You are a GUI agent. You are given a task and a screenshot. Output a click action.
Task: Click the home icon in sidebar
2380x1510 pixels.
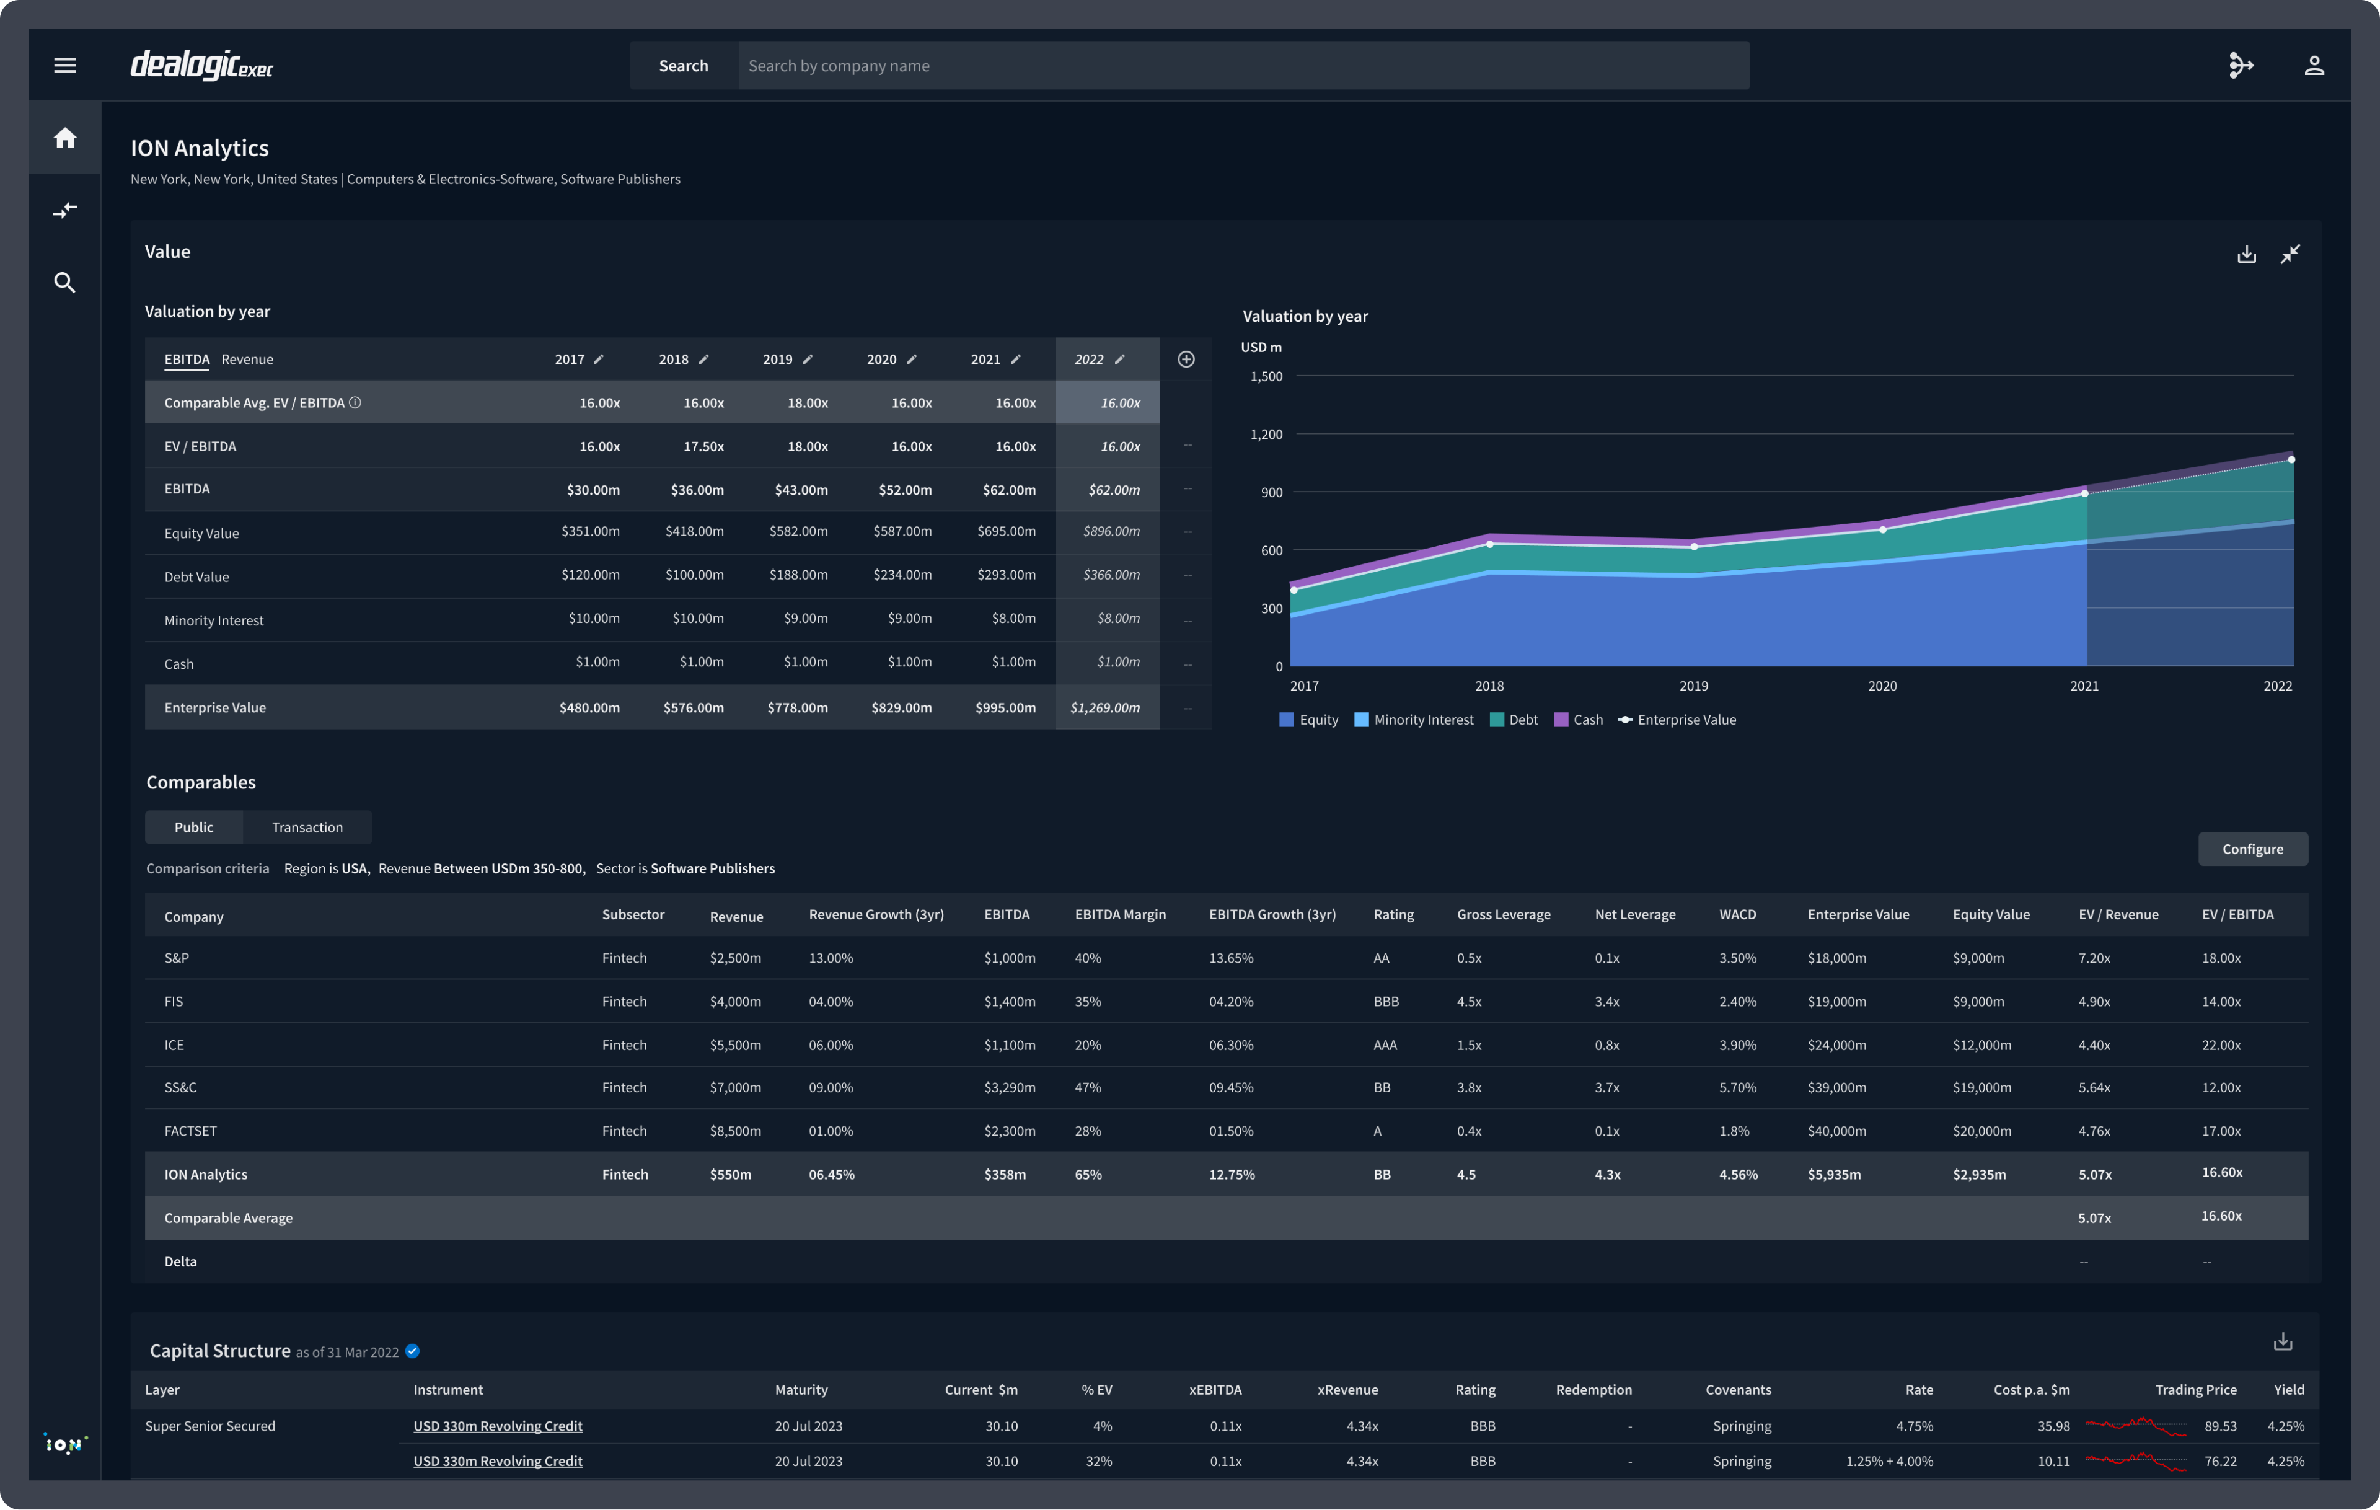tap(65, 138)
